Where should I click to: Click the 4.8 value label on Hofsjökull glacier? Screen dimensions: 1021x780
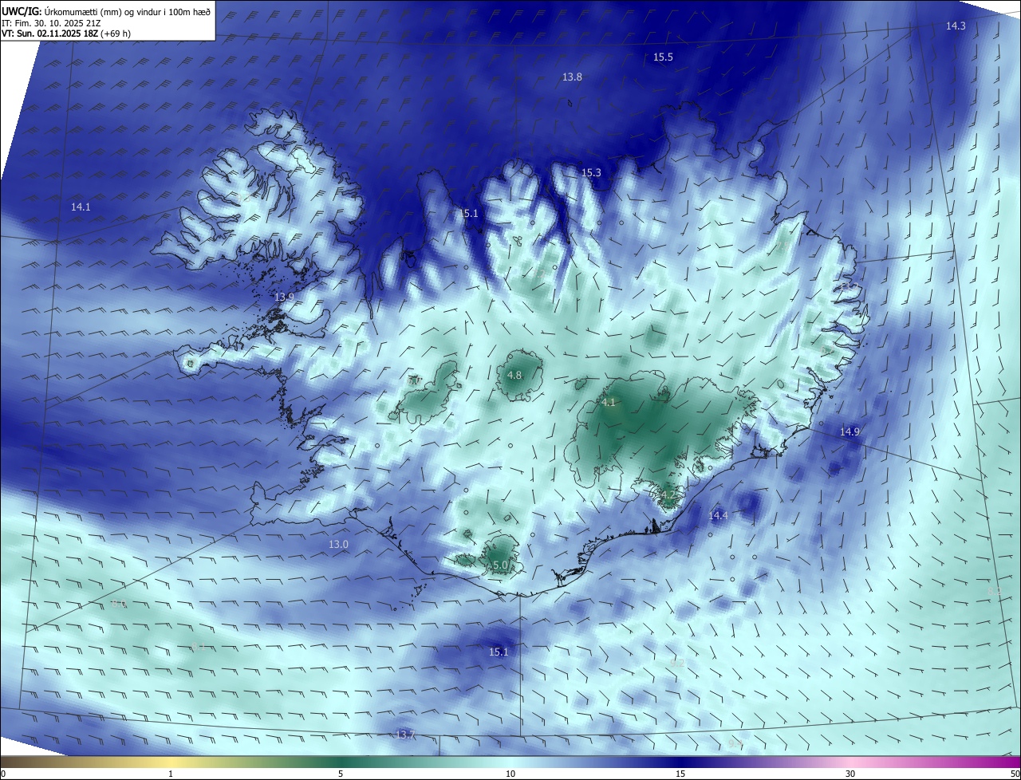(514, 376)
